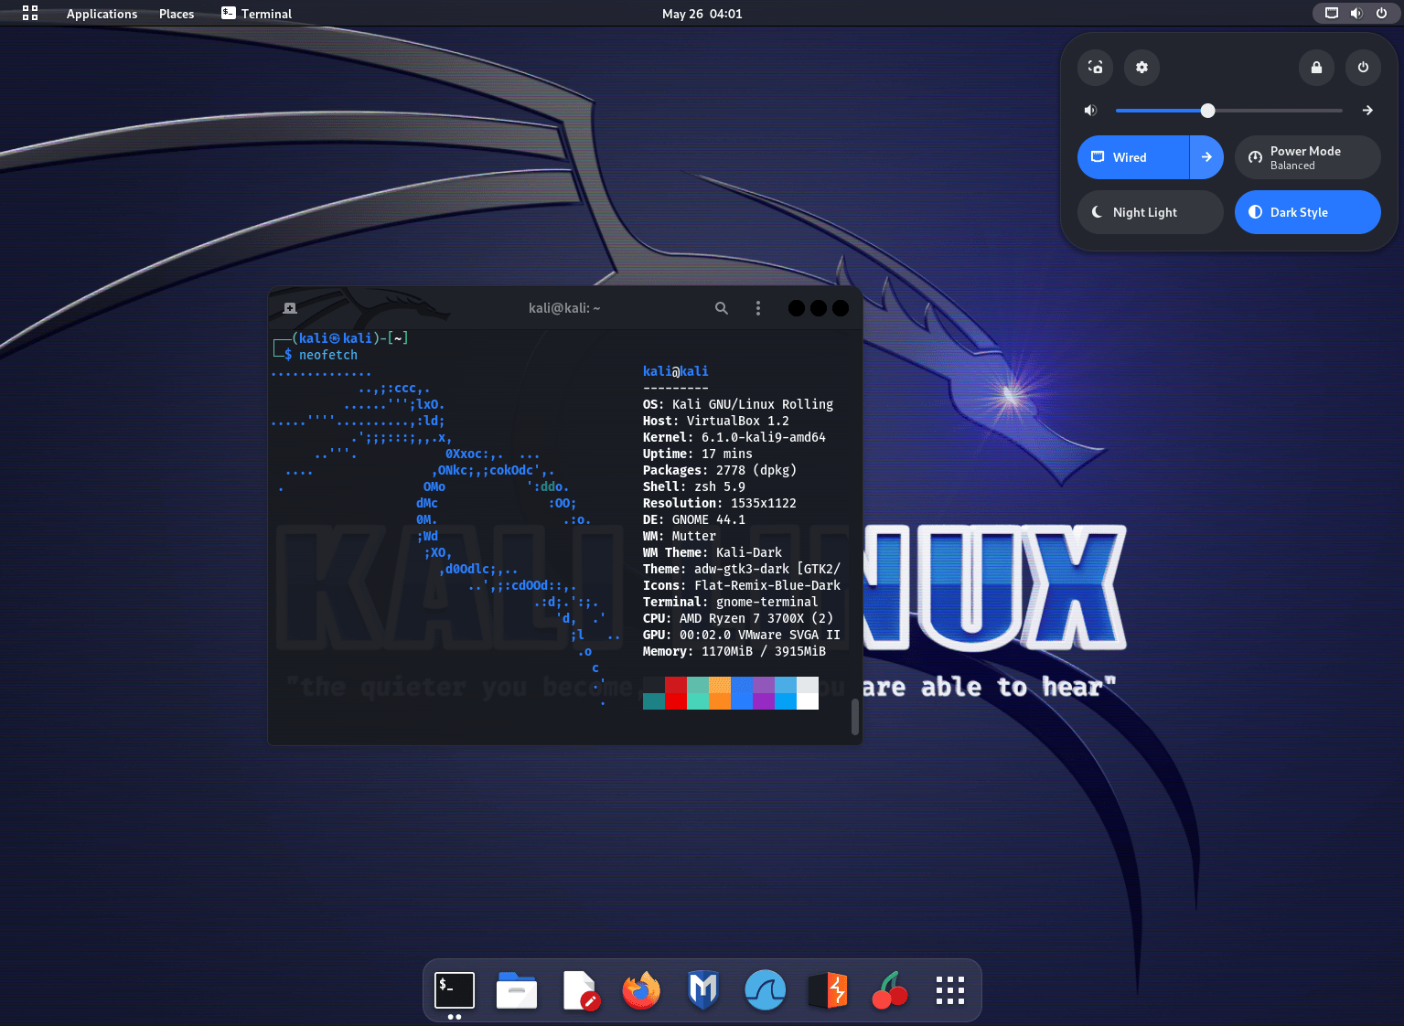
Task: Open the Metasploit Framework from the dock
Action: tap(703, 990)
